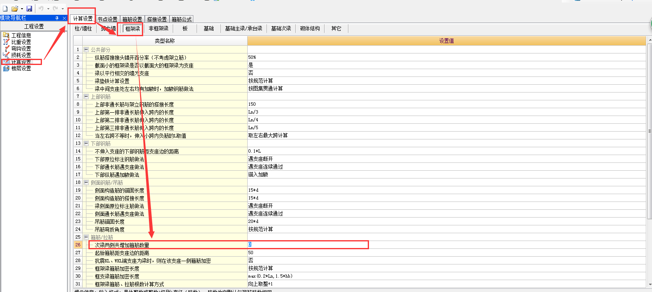Viewport: 652px width, 292px height.
Task: Click 按规范计算 value of 梁垫铁计算设置
Action: pyautogui.click(x=446, y=81)
